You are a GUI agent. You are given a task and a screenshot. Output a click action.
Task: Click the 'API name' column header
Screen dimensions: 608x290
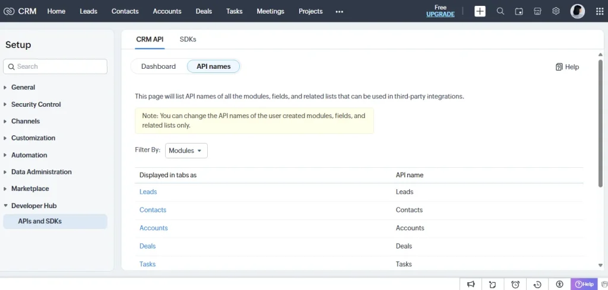coord(410,175)
